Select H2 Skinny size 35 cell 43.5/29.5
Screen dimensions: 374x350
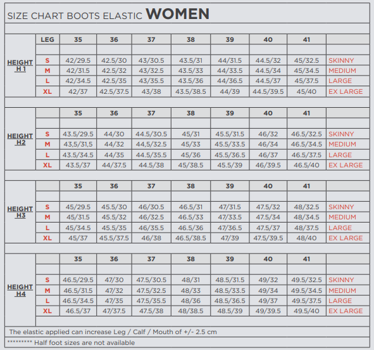point(78,134)
